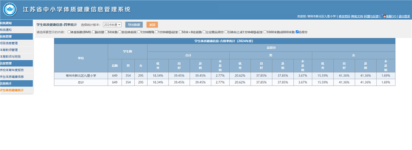Tick 引体向上或1分钟仰卧起坐 checkbox

click(x=226, y=32)
